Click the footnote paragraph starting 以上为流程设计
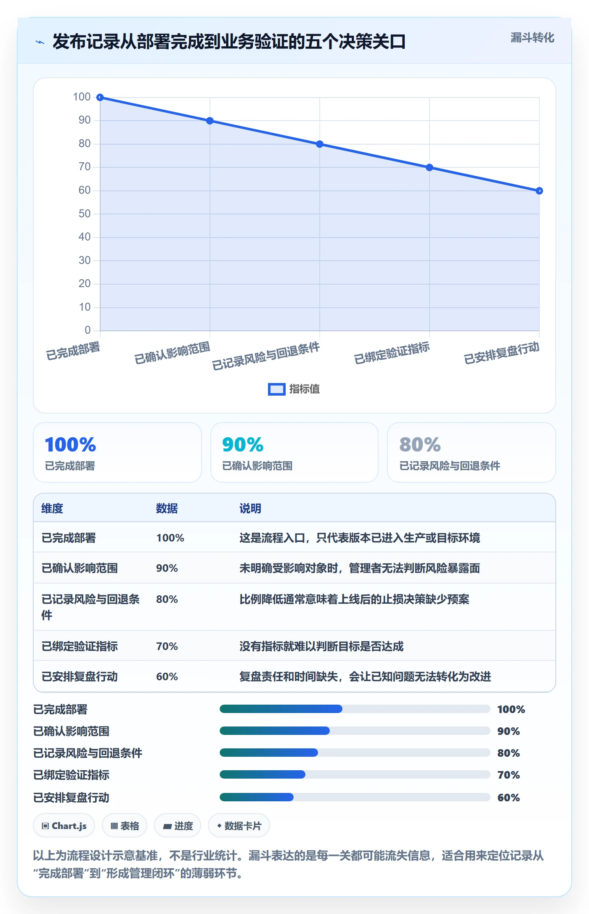The height and width of the screenshot is (914, 589). pos(289,864)
